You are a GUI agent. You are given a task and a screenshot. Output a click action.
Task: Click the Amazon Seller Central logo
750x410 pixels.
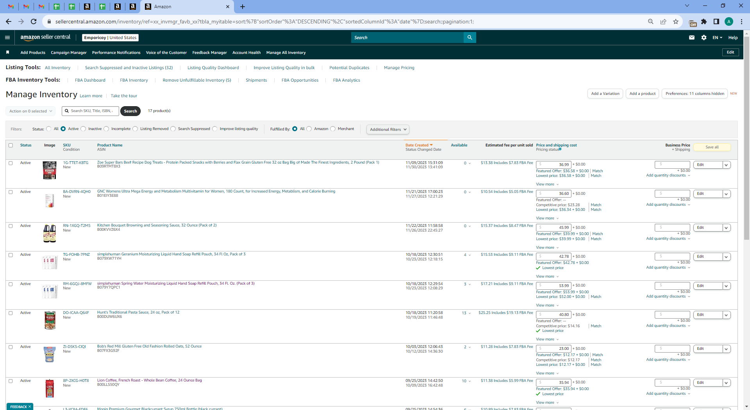tap(45, 37)
